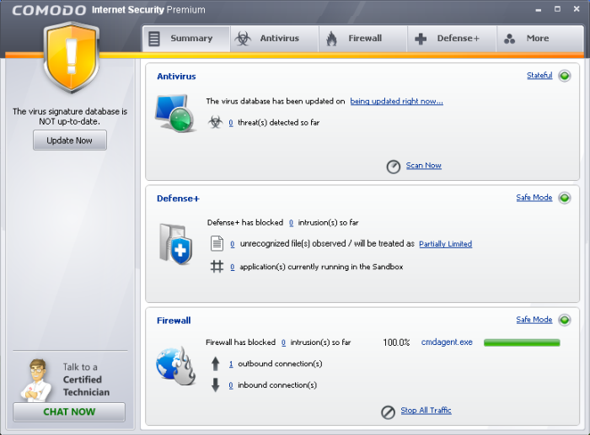Screen dimensions: 590x435
Task: Click the biohazard icon beside threats detected
Action: (x=215, y=122)
